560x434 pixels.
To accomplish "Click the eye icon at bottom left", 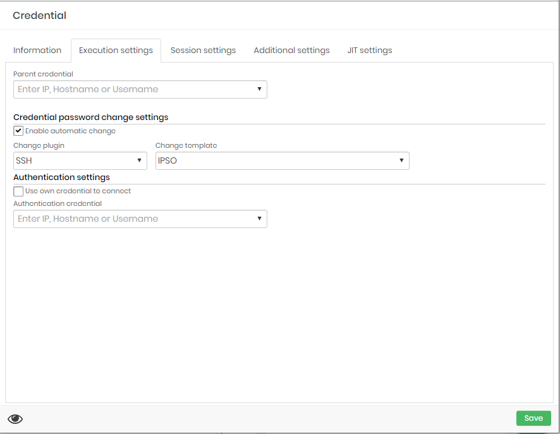I will pyautogui.click(x=15, y=419).
